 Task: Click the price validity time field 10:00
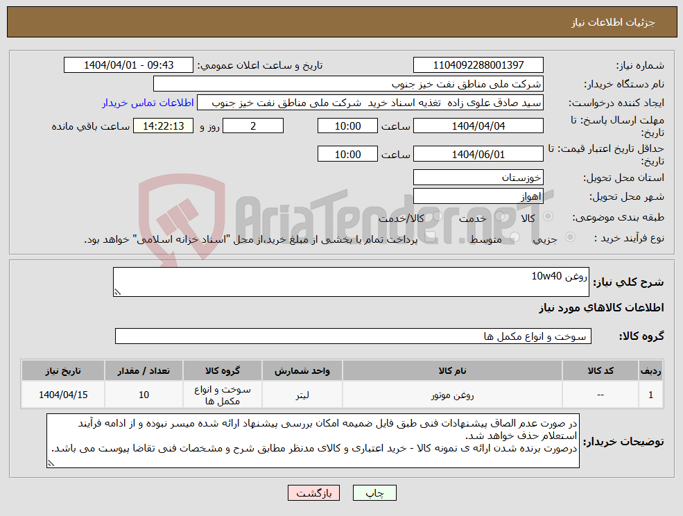tap(347, 154)
